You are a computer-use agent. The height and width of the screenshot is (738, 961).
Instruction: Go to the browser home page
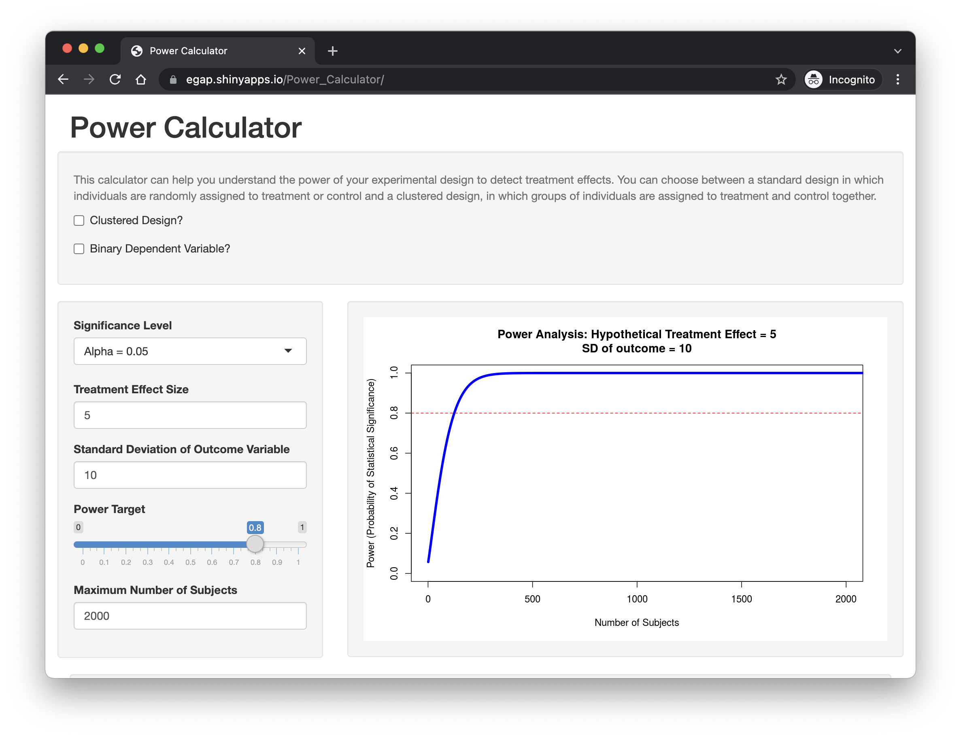[x=140, y=80]
